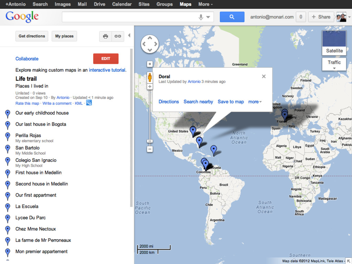352x264 pixels.
Task: Click the notifications count 0 button
Action: 301,17
